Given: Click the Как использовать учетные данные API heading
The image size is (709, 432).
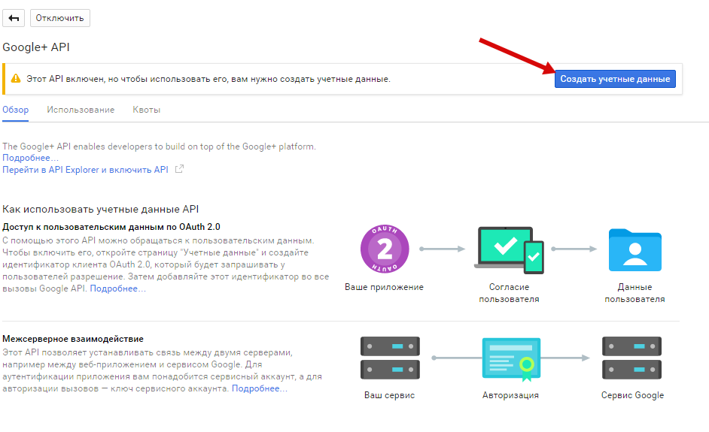Looking at the screenshot, I should pyautogui.click(x=100, y=209).
